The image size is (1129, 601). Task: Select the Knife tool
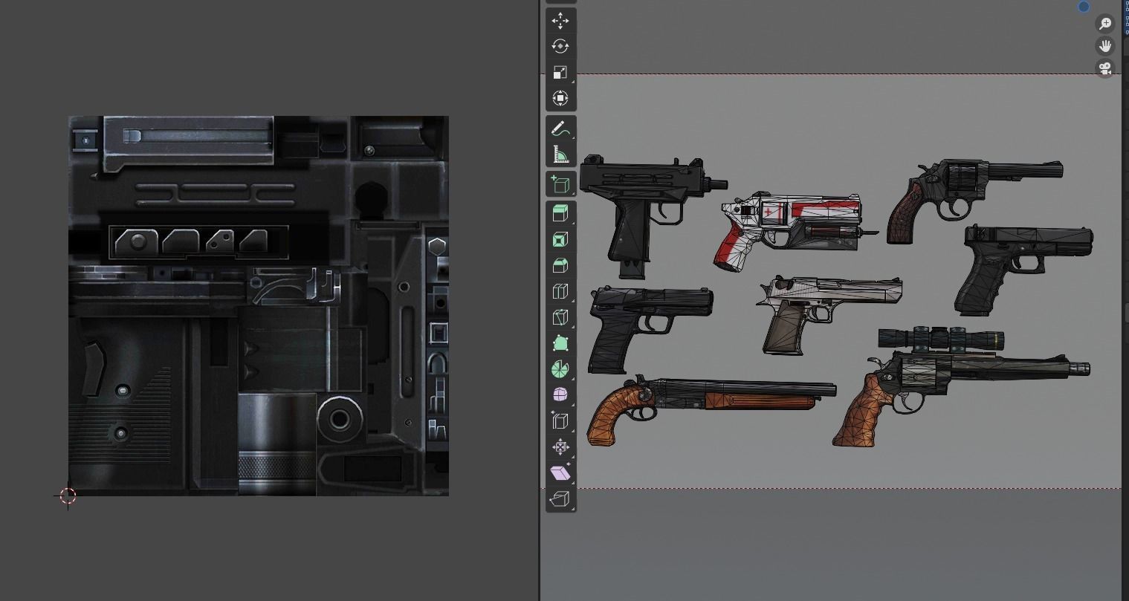(x=560, y=317)
